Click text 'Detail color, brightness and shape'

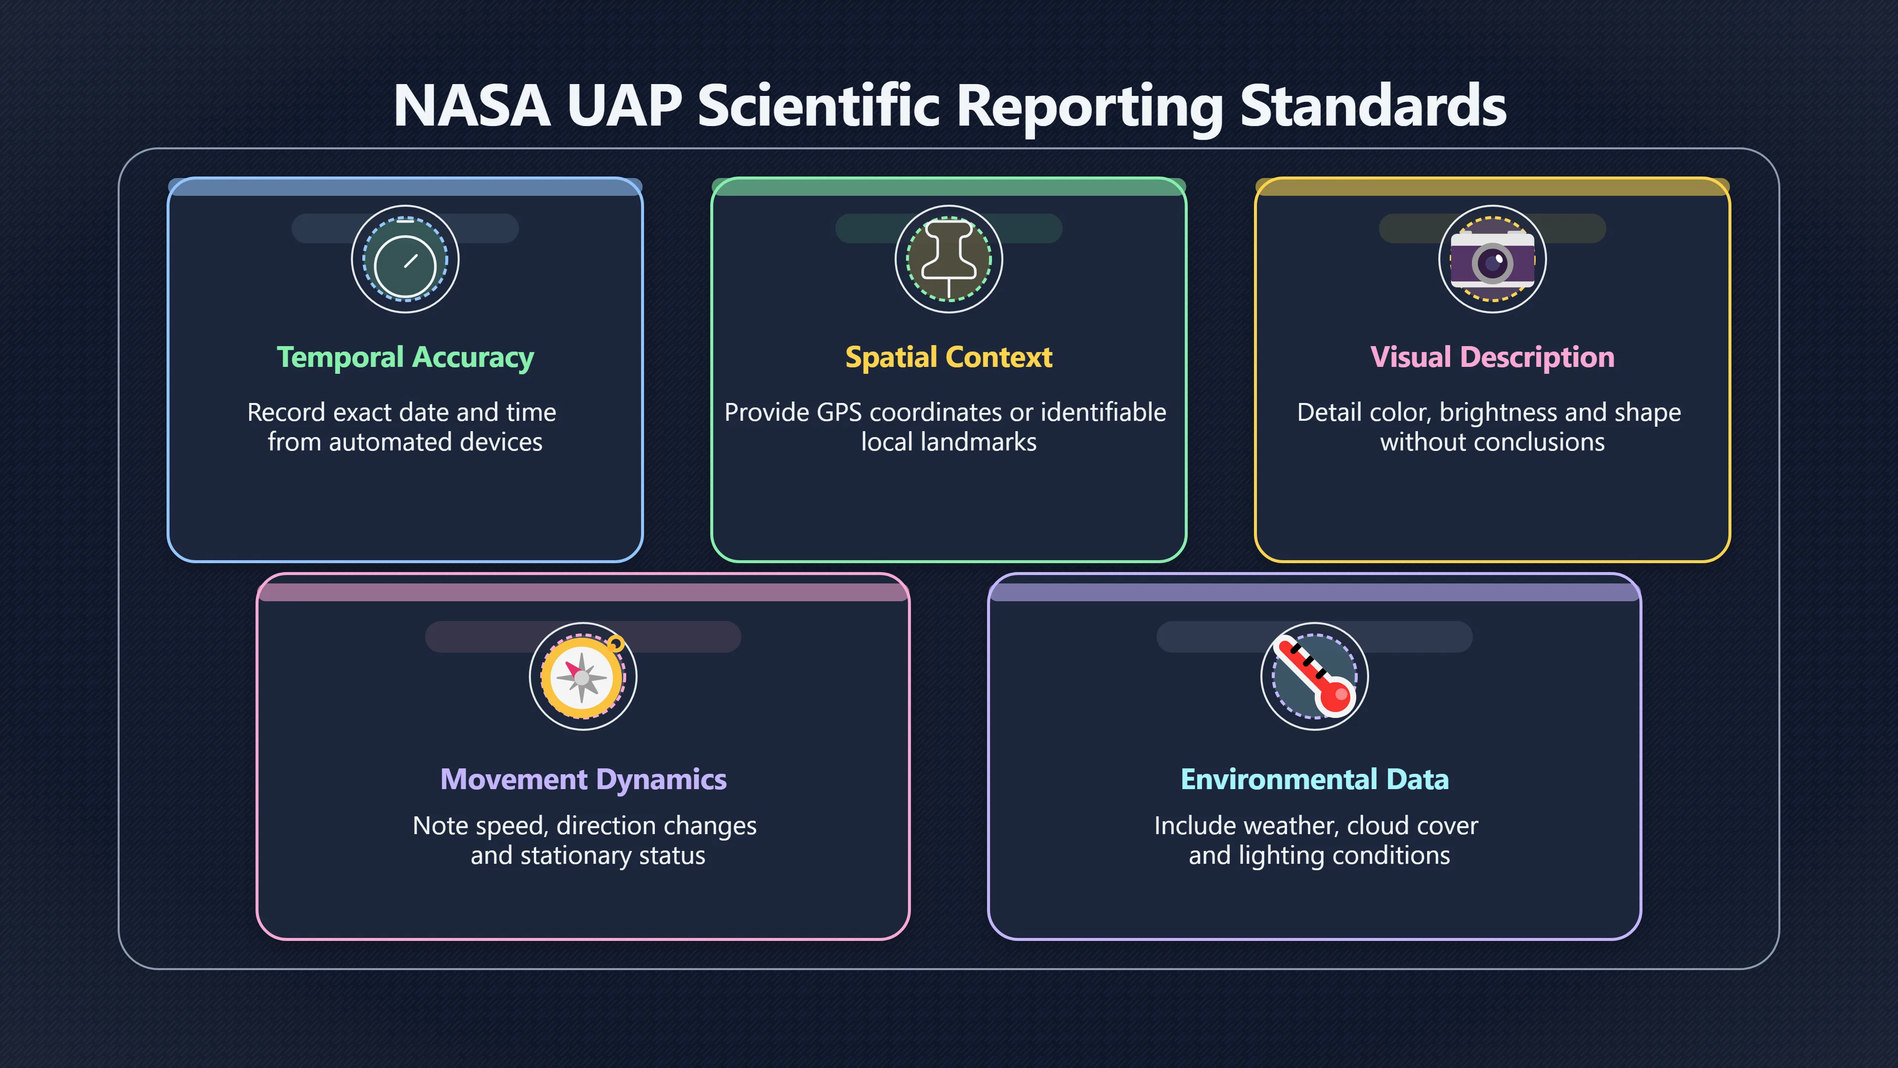click(1489, 412)
